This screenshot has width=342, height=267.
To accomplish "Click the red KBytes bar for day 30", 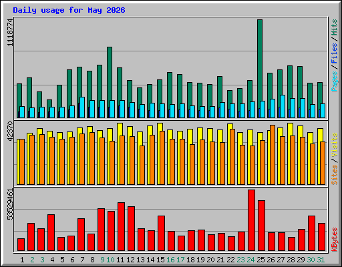I will click(x=312, y=233).
